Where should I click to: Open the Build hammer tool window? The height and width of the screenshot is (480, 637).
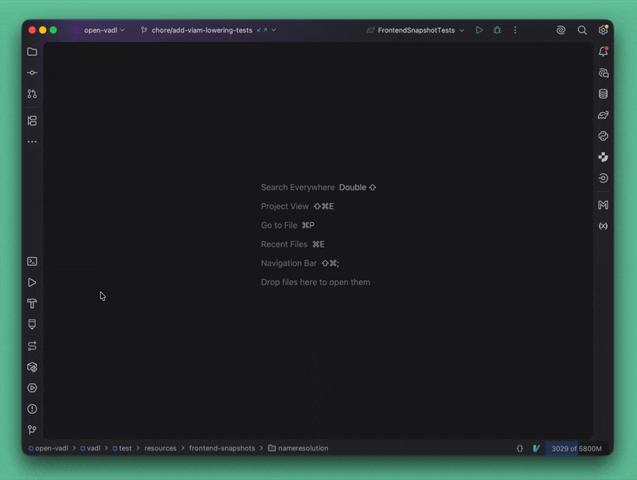coord(32,303)
